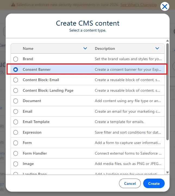The height and width of the screenshot is (196, 175).
Task: Click the scrollbar up arrow
Action: [167, 41]
